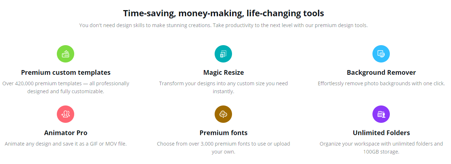Select the Unlimited Folders heading

tap(381, 133)
